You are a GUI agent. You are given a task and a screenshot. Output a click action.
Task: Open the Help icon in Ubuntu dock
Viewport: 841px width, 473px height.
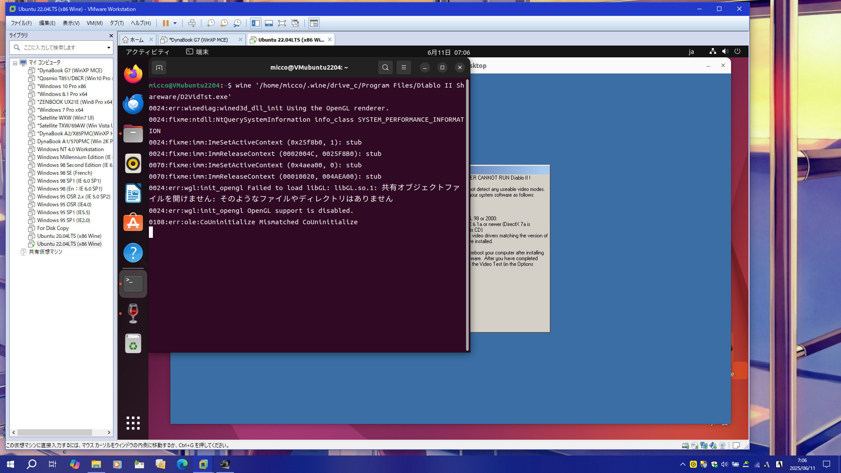coord(133,253)
